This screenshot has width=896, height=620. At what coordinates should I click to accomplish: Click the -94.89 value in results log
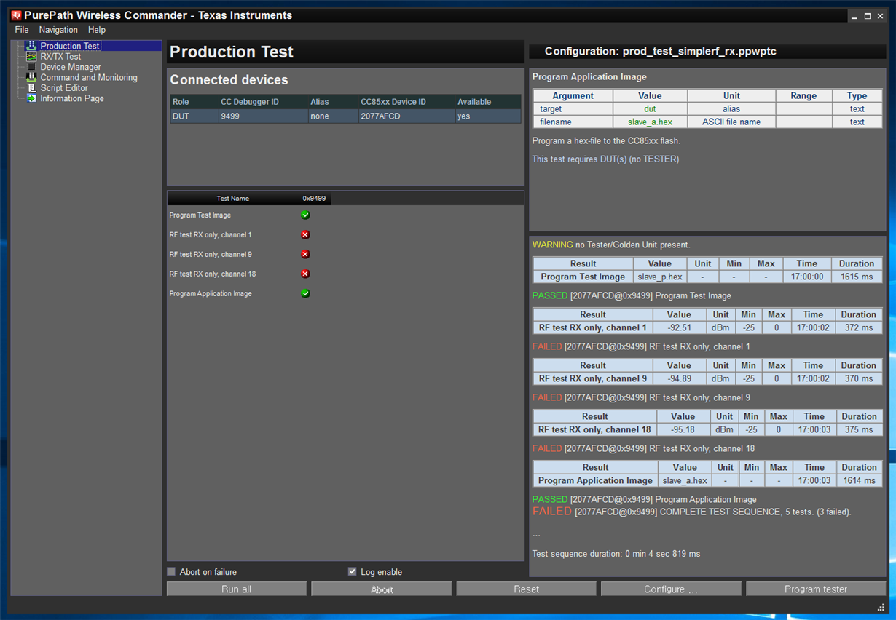[x=679, y=378]
